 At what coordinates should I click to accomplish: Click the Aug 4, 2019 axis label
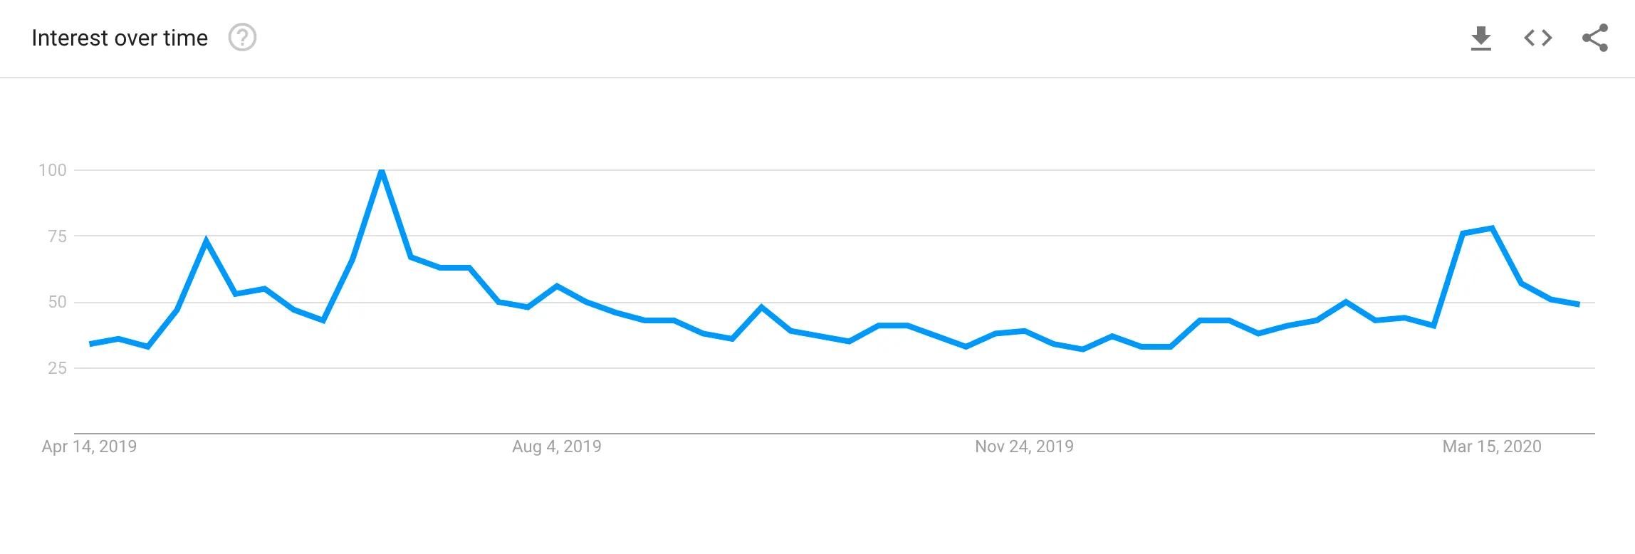point(556,447)
